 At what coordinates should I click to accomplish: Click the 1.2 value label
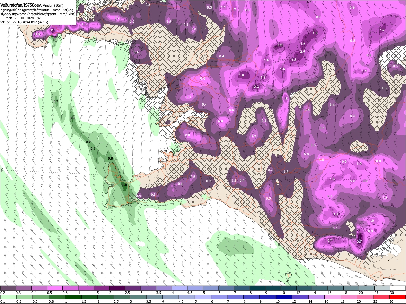[234, 9]
